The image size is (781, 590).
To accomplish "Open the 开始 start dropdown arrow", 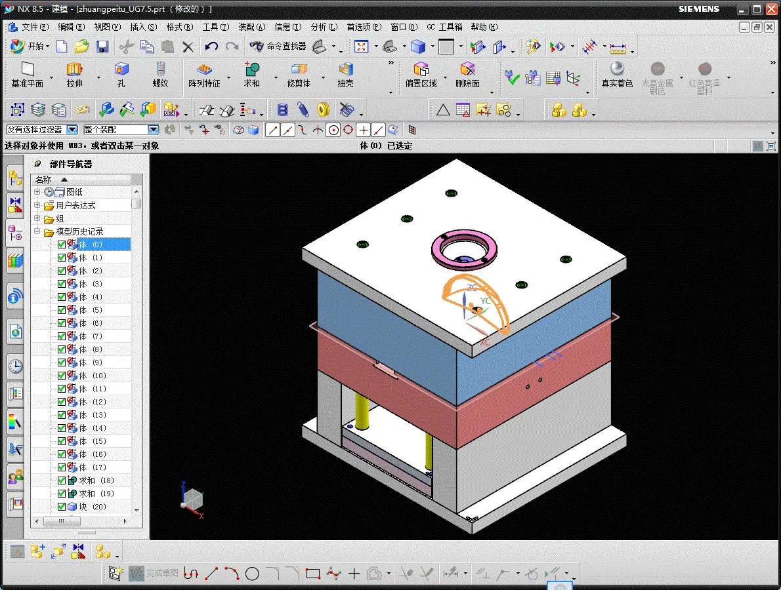I will (48, 47).
